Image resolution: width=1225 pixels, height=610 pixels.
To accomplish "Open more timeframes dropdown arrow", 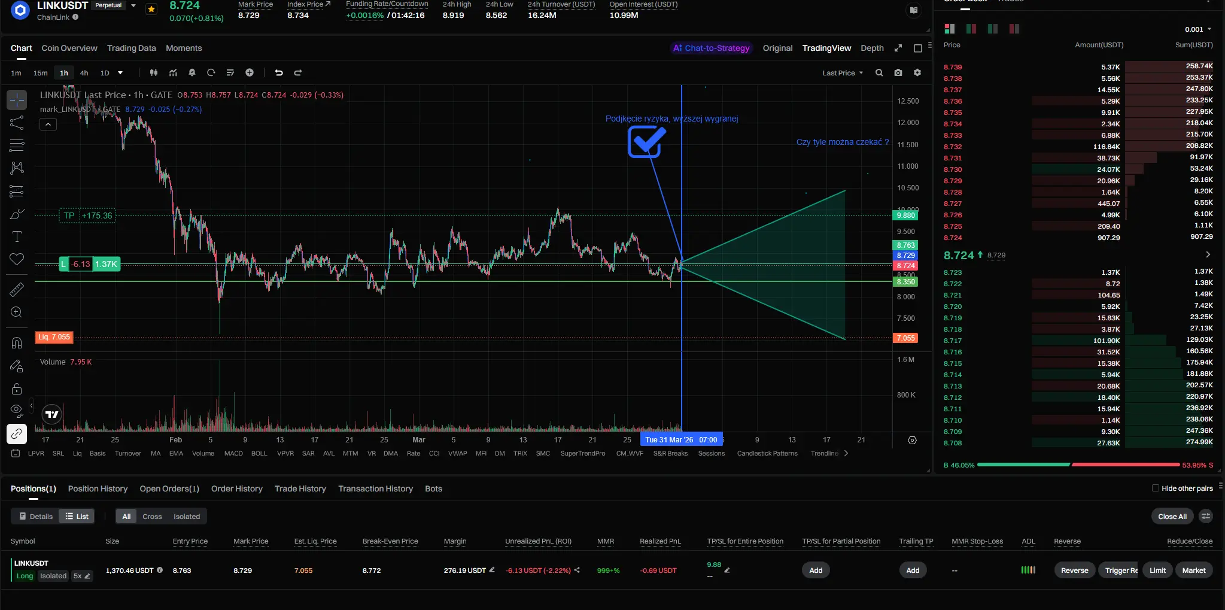I will [120, 72].
